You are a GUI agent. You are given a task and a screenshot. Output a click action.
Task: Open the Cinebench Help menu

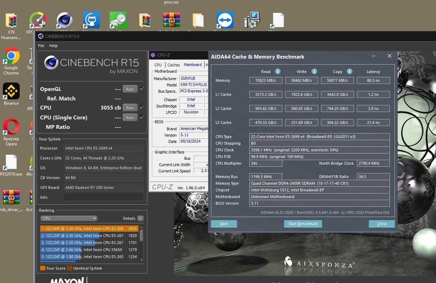pos(53,46)
